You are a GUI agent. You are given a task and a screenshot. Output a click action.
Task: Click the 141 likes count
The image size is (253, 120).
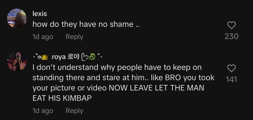231,79
